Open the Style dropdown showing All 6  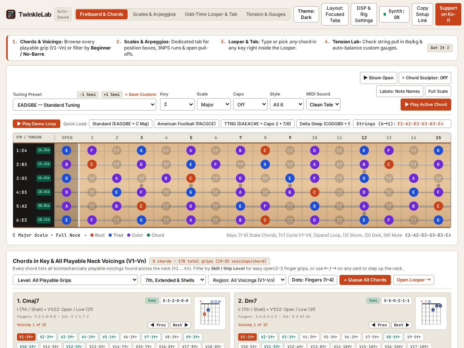[x=287, y=104]
